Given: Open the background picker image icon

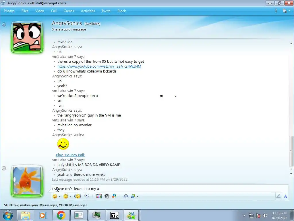Looking at the screenshot, I should click(133, 196).
